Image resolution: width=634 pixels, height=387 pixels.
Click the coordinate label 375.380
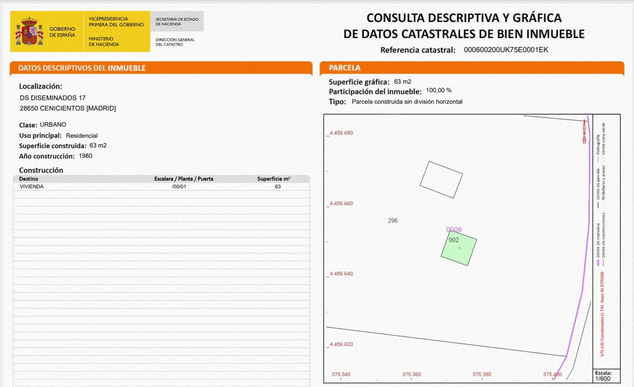pos(482,374)
